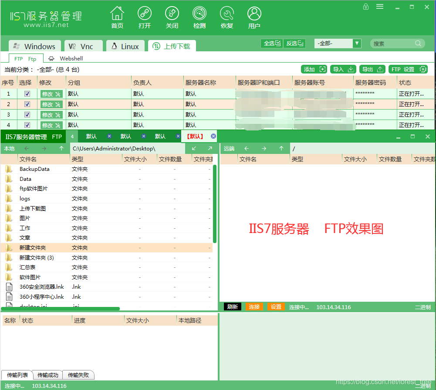Select the 打开 open-server icon
Image resolution: width=436 pixels, height=390 pixels.
pyautogui.click(x=145, y=17)
